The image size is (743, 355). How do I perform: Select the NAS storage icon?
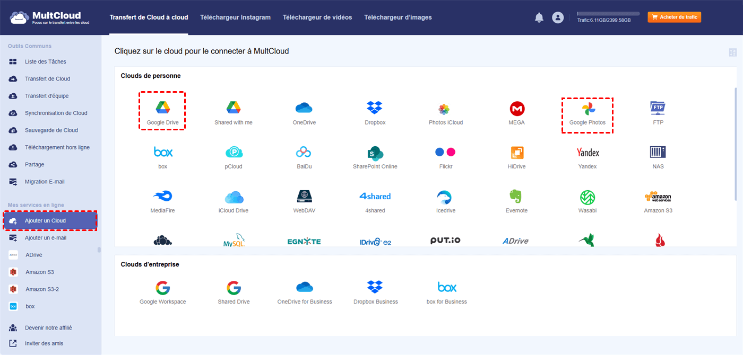(658, 153)
